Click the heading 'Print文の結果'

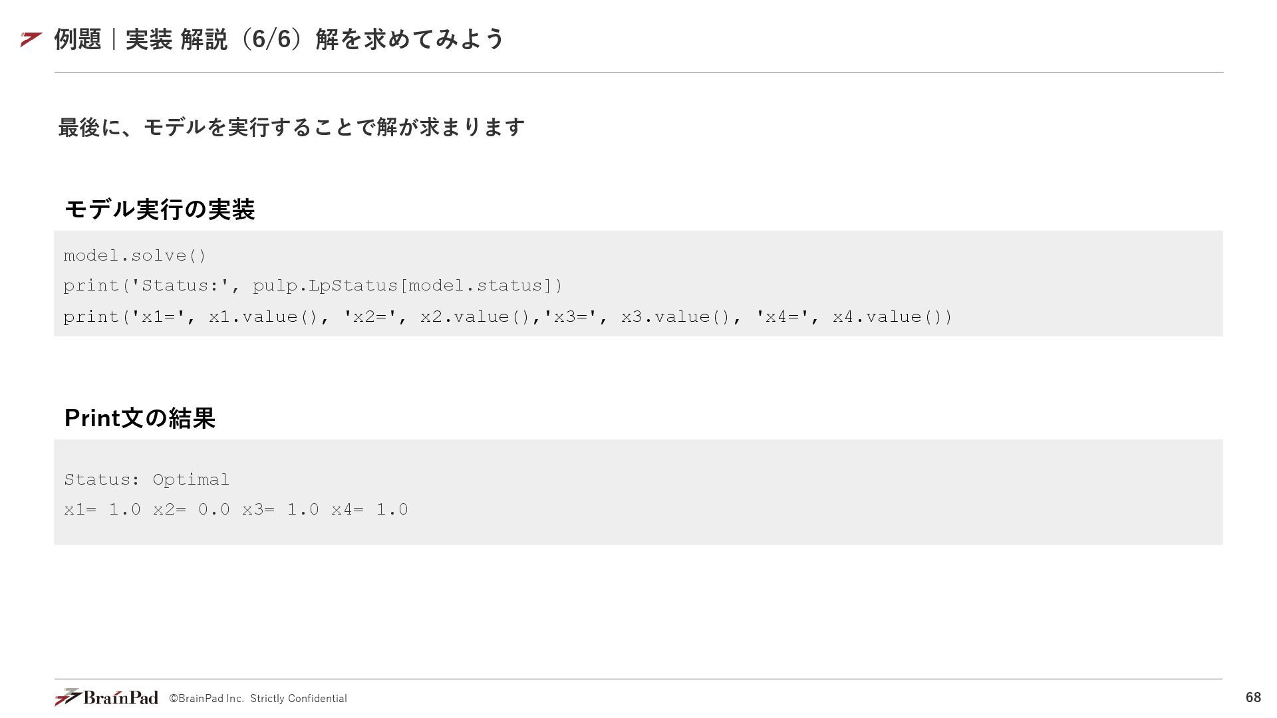(x=140, y=418)
